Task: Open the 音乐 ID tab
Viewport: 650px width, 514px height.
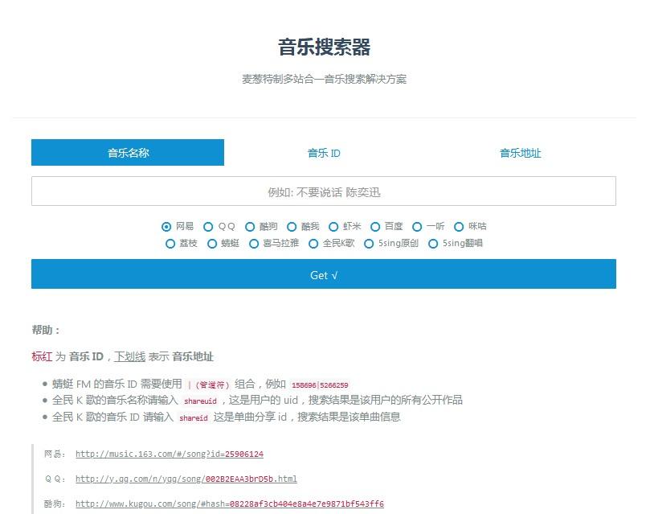Action: [324, 153]
